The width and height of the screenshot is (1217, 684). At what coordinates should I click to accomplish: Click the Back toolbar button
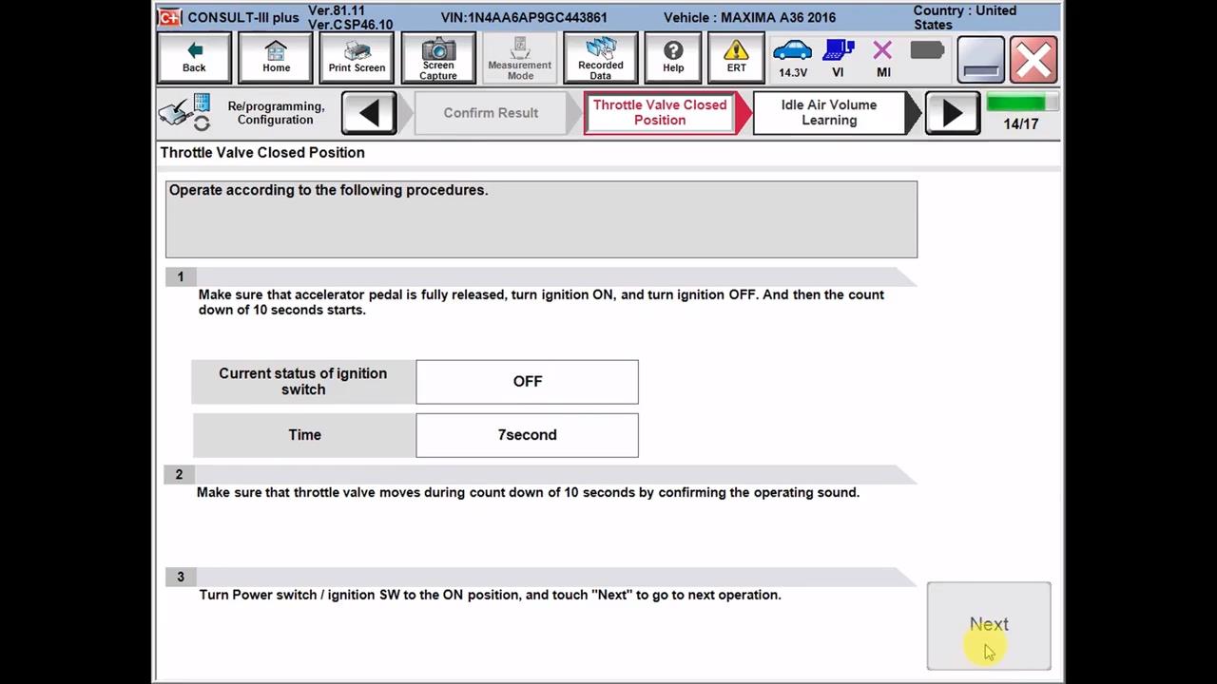[x=194, y=58]
